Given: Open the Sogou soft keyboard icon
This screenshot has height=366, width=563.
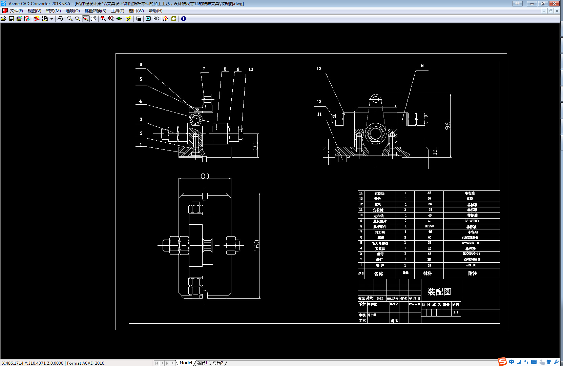Looking at the screenshot, I should coord(534,362).
